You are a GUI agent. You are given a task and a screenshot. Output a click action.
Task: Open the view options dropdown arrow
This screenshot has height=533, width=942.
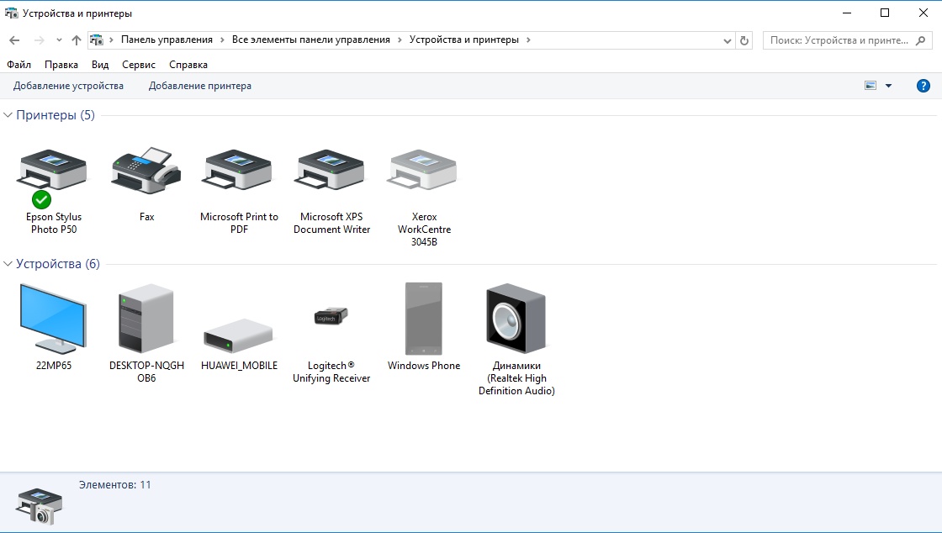click(x=888, y=86)
